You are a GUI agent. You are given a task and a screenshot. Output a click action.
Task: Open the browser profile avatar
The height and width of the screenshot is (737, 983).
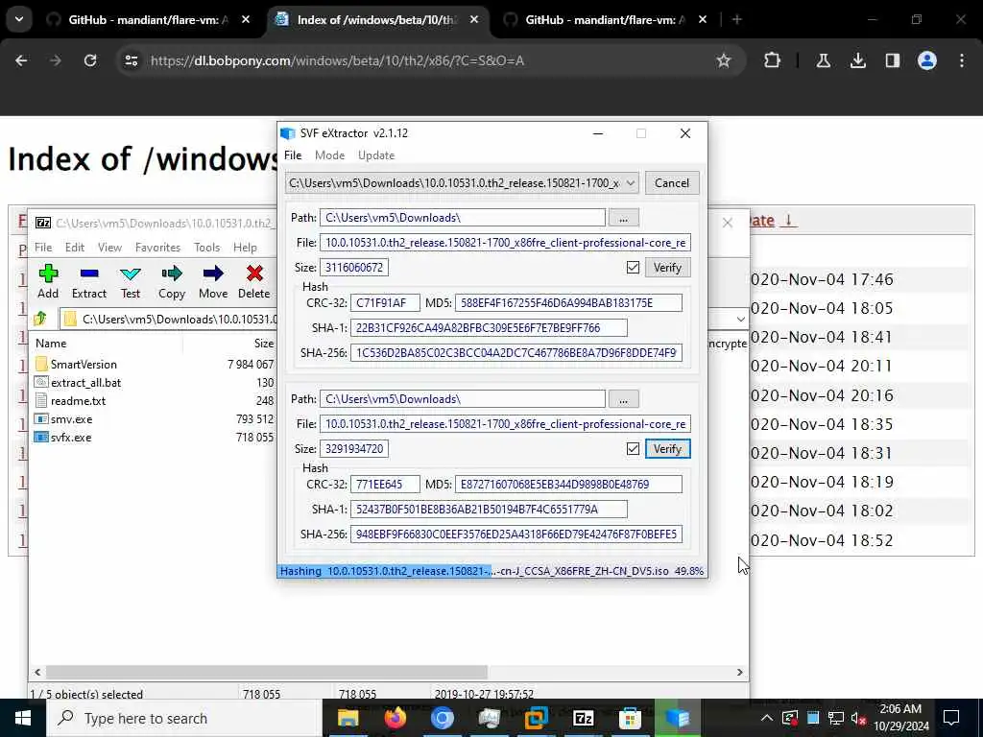(x=926, y=60)
